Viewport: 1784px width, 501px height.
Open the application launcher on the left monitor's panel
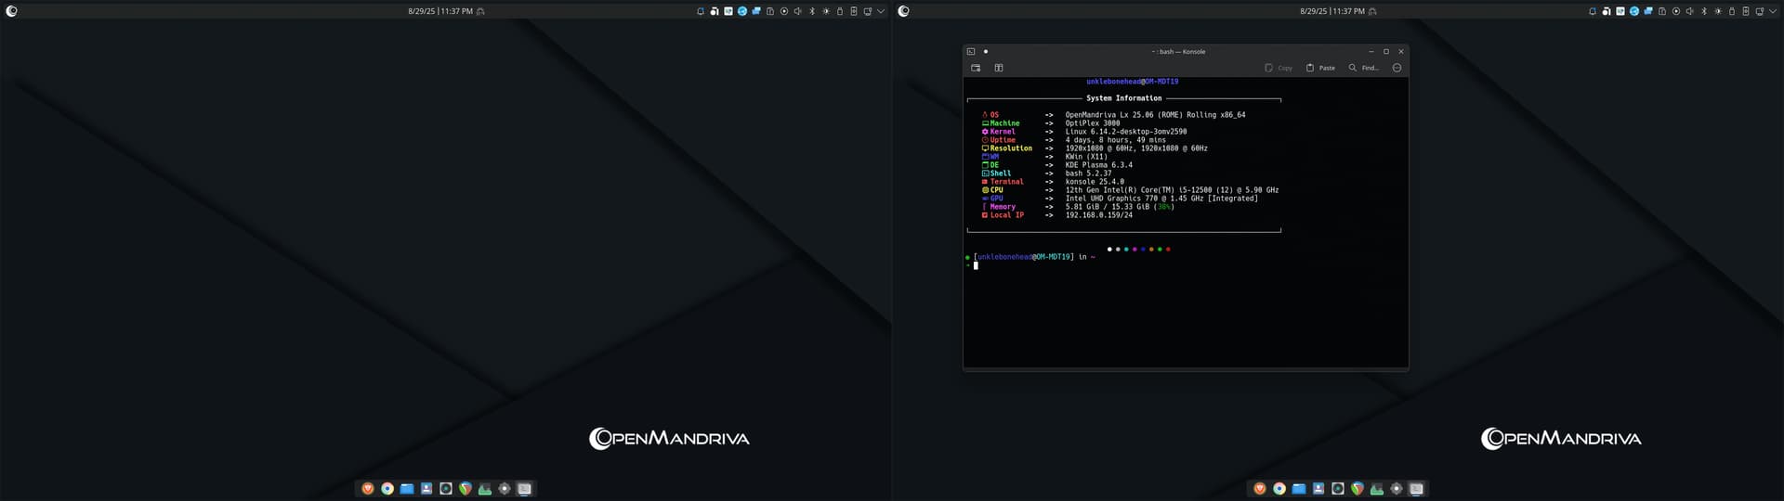(11, 11)
